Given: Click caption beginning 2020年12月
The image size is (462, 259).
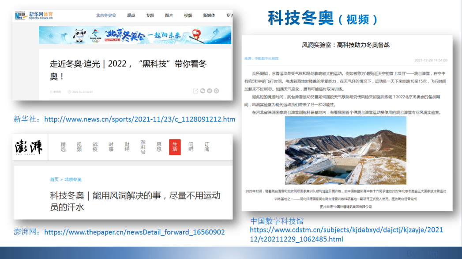Looking at the screenshot, I should (x=346, y=195).
